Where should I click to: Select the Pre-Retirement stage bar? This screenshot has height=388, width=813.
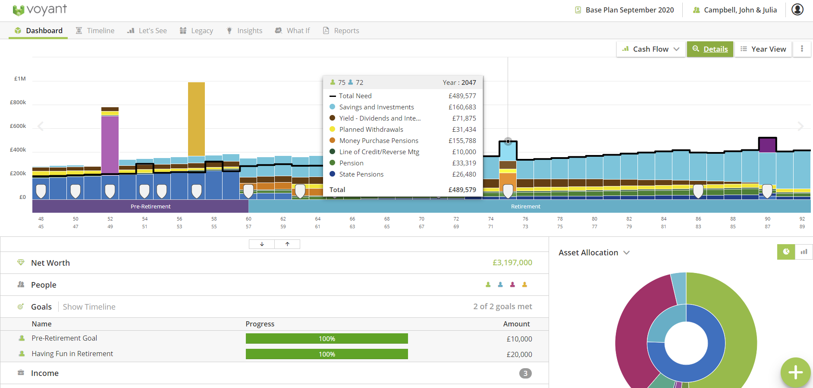(x=140, y=206)
